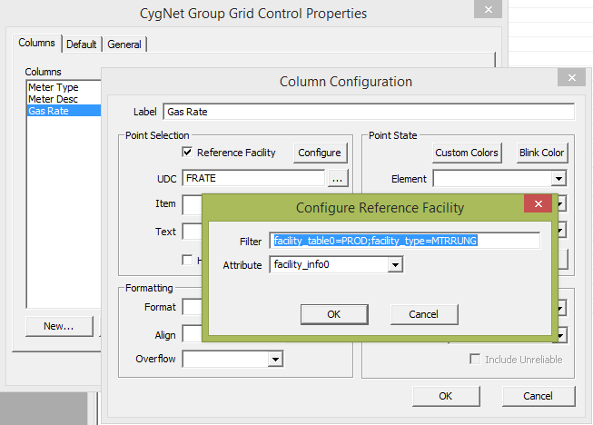Open the Attribute facility_info0 dropdown
This screenshot has height=425, width=593.
coord(395,265)
